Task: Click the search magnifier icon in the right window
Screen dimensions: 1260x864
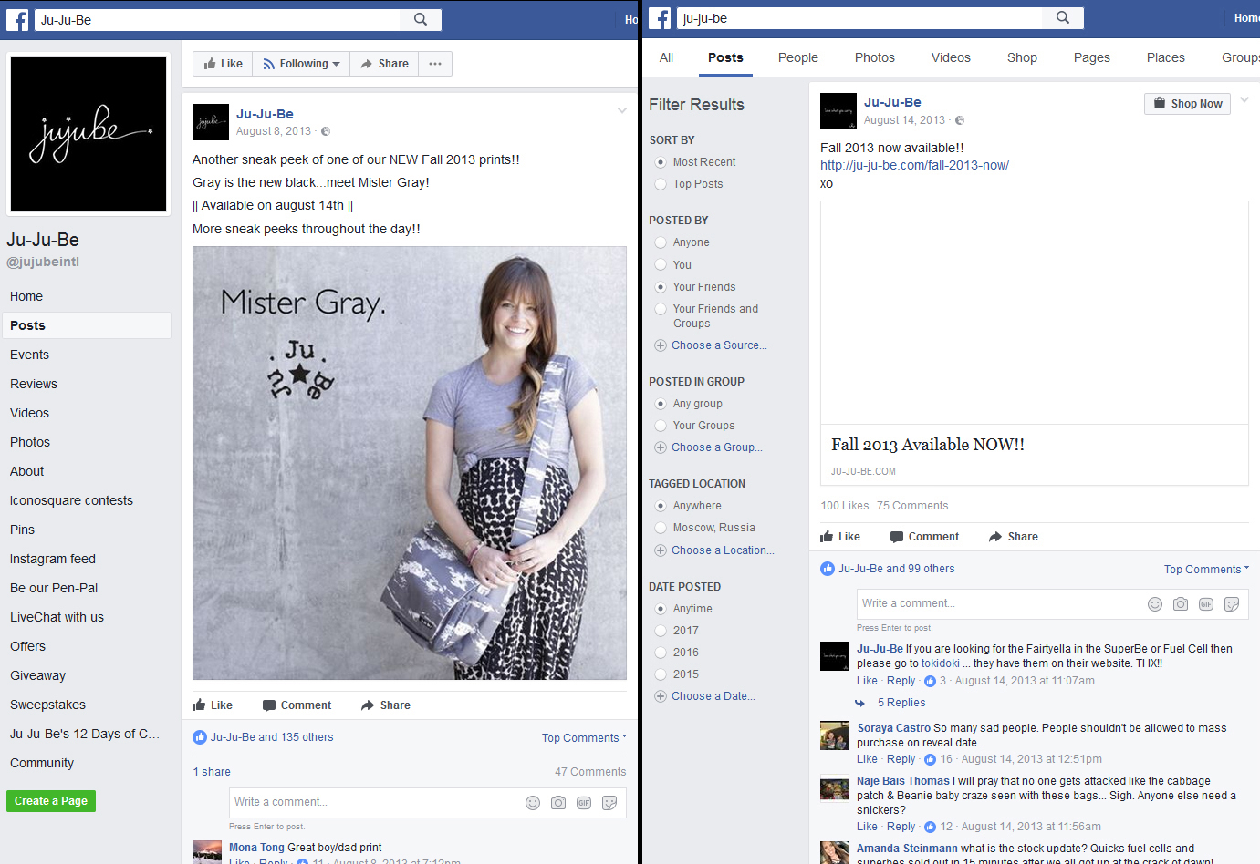Action: click(1063, 17)
